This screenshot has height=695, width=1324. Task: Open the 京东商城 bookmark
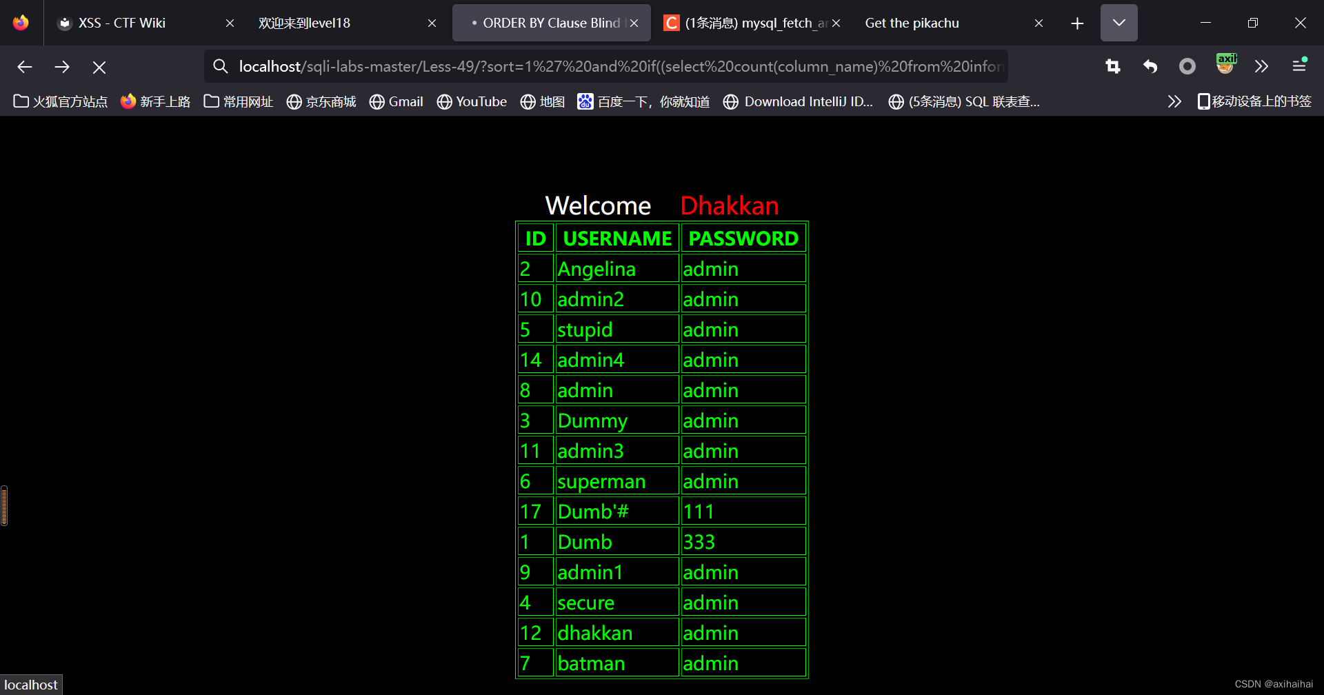point(321,101)
